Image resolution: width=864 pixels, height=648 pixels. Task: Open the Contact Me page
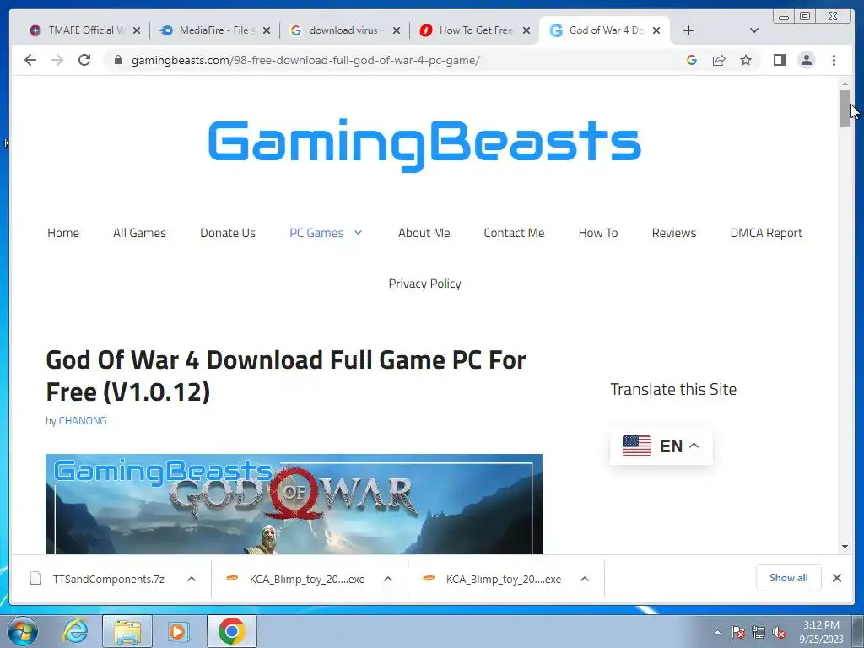pos(514,233)
